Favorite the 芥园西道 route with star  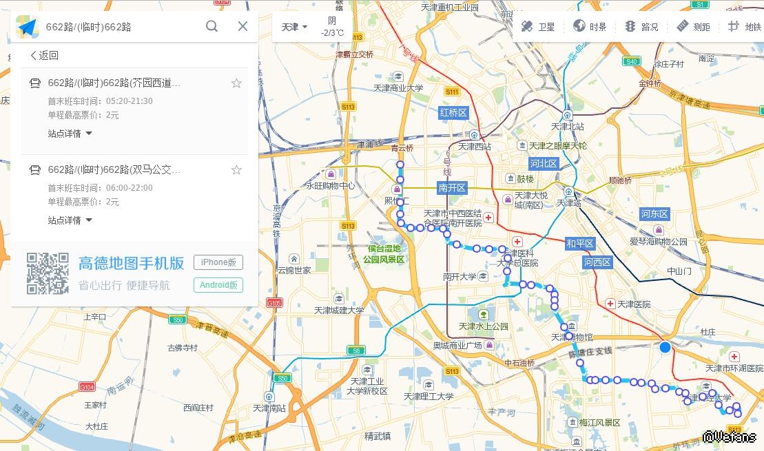[236, 83]
